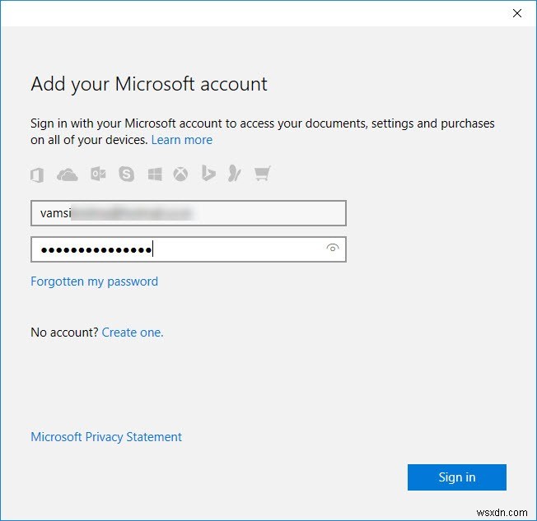
Task: Click the Bing icon
Action: (208, 173)
